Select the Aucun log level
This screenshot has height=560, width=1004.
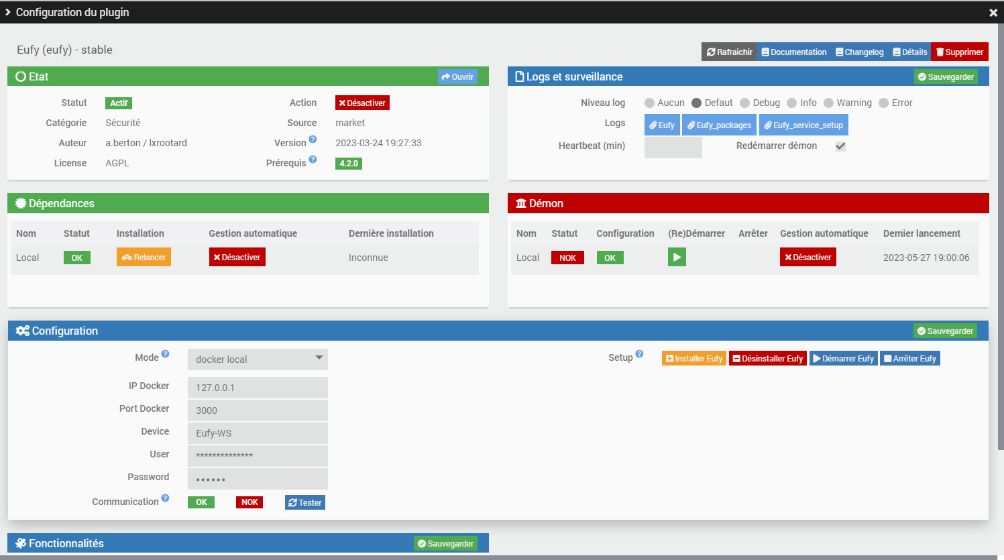649,103
